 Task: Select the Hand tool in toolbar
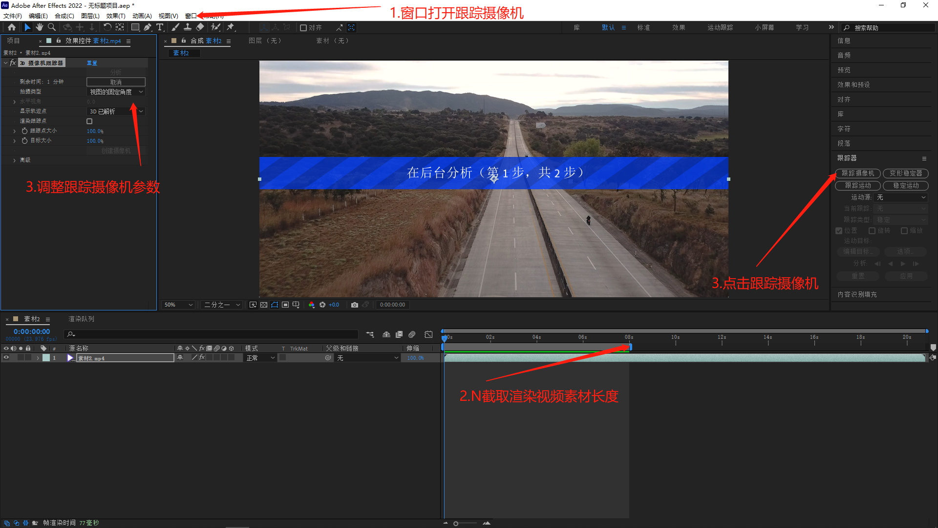click(40, 27)
